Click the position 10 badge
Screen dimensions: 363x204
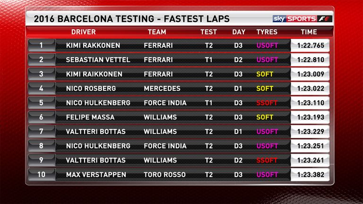pyautogui.click(x=42, y=174)
